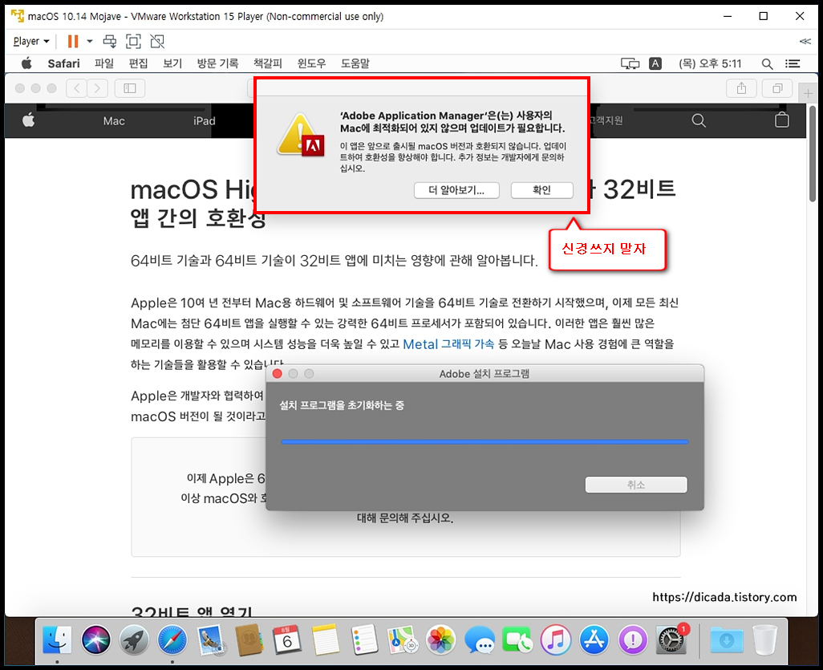Close the Adobe 설치 프로그램 window
The width and height of the screenshot is (823, 670).
[x=278, y=373]
